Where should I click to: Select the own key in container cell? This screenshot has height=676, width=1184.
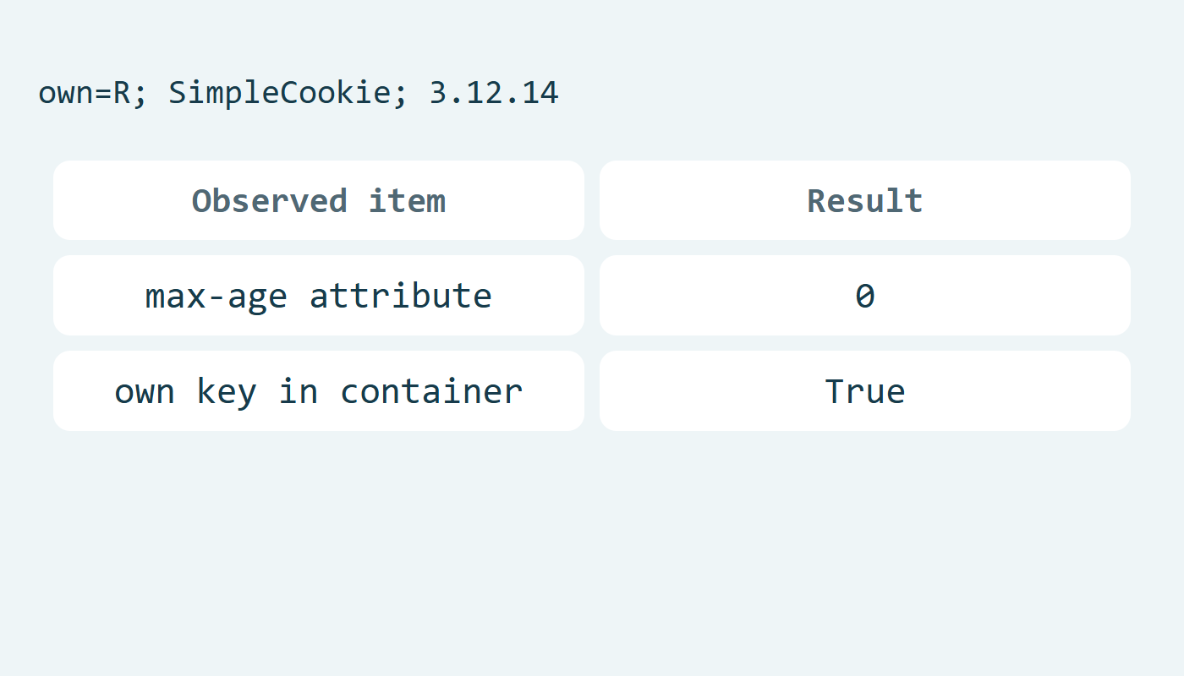coord(319,391)
